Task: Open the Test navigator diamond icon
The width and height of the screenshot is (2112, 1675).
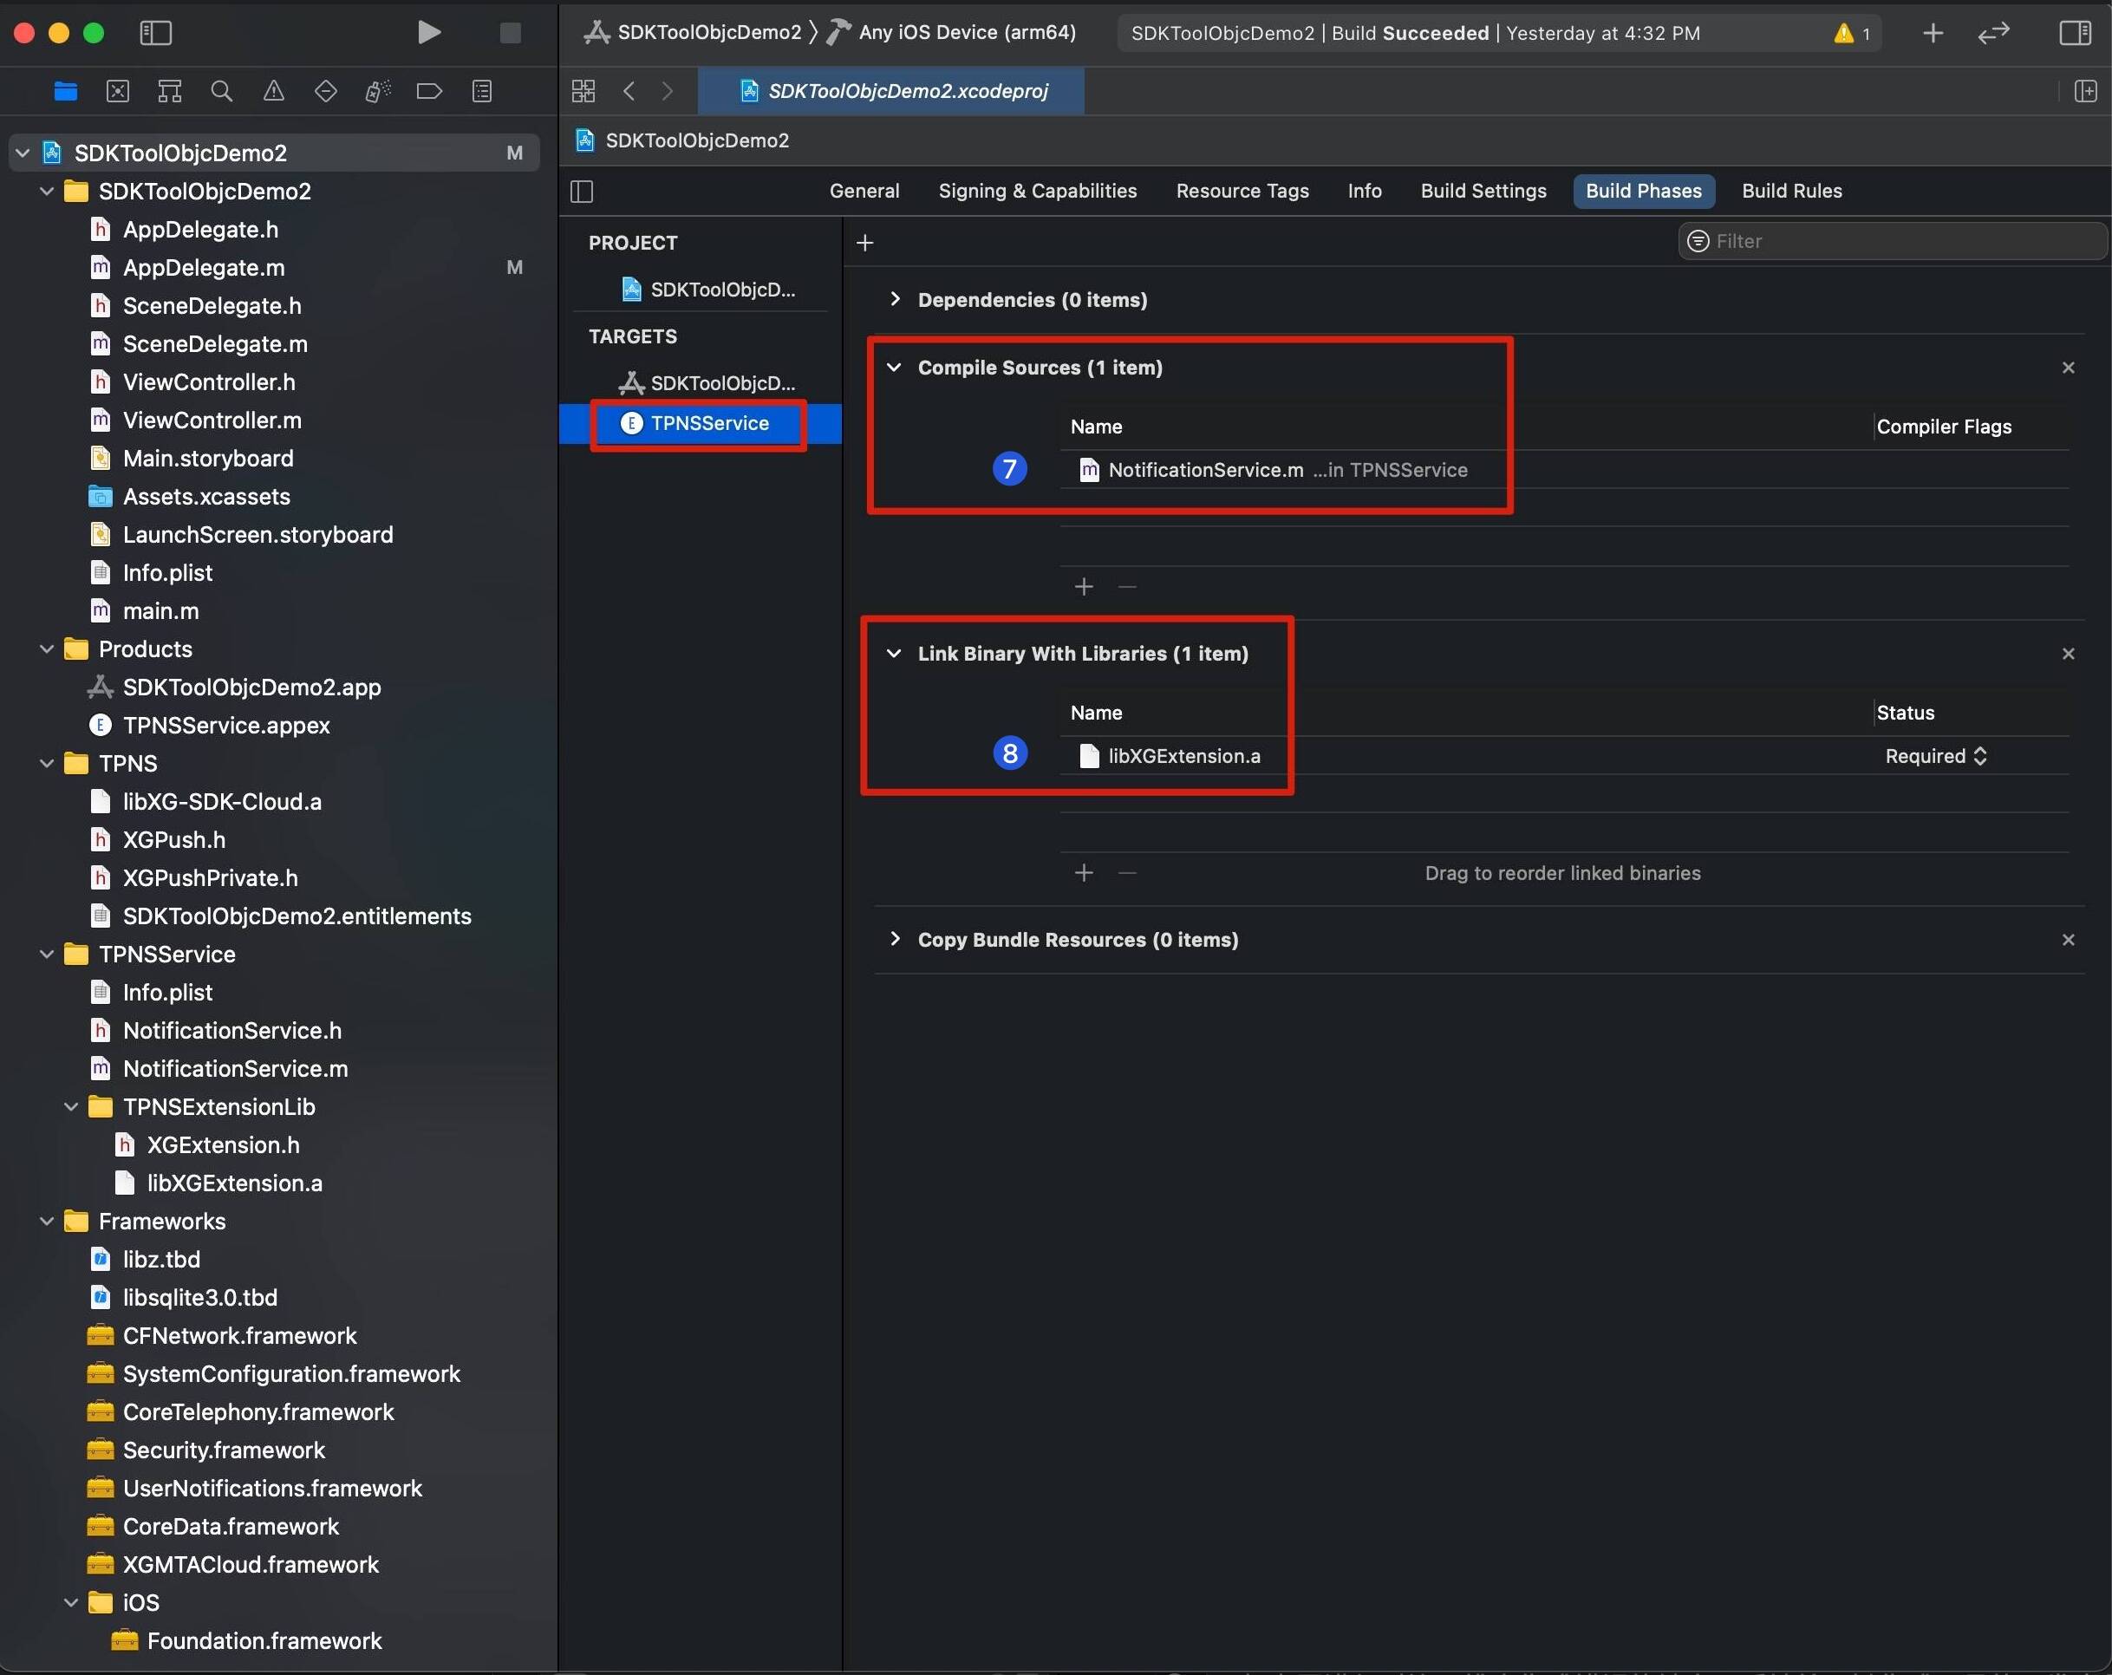Action: 325,91
